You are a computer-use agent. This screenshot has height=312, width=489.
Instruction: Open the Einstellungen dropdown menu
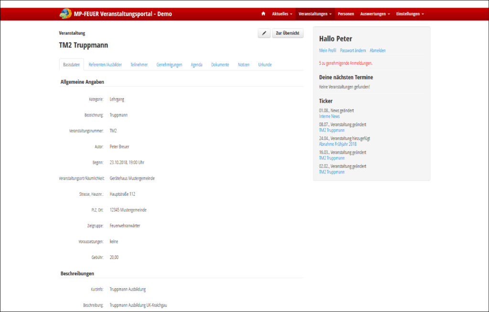(x=410, y=14)
